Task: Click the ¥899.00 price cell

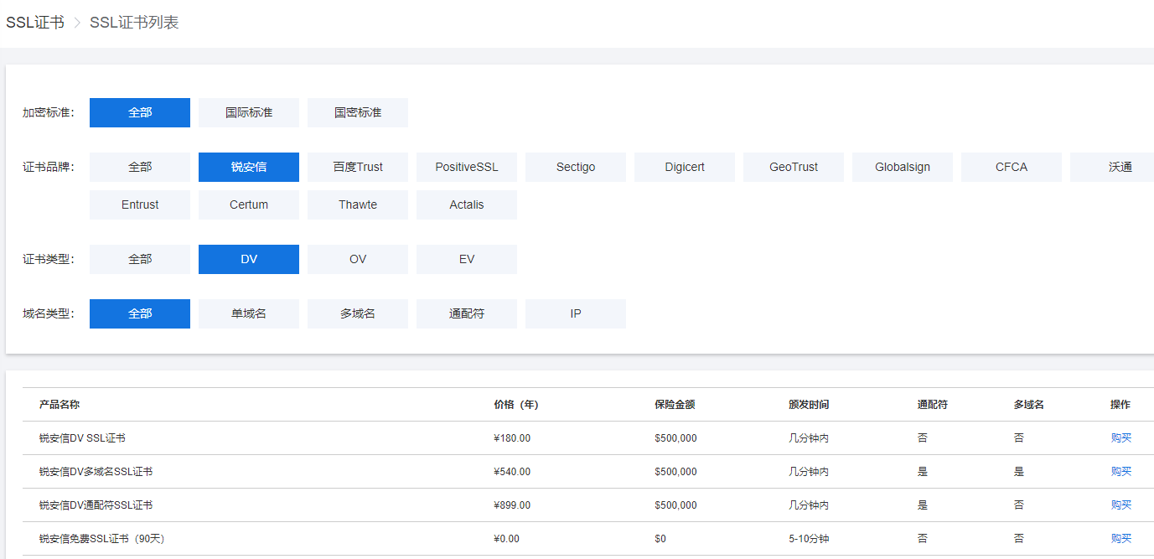Action: click(512, 505)
